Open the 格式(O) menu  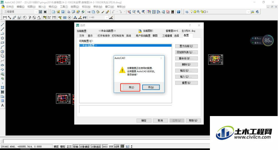[x=53, y=7]
